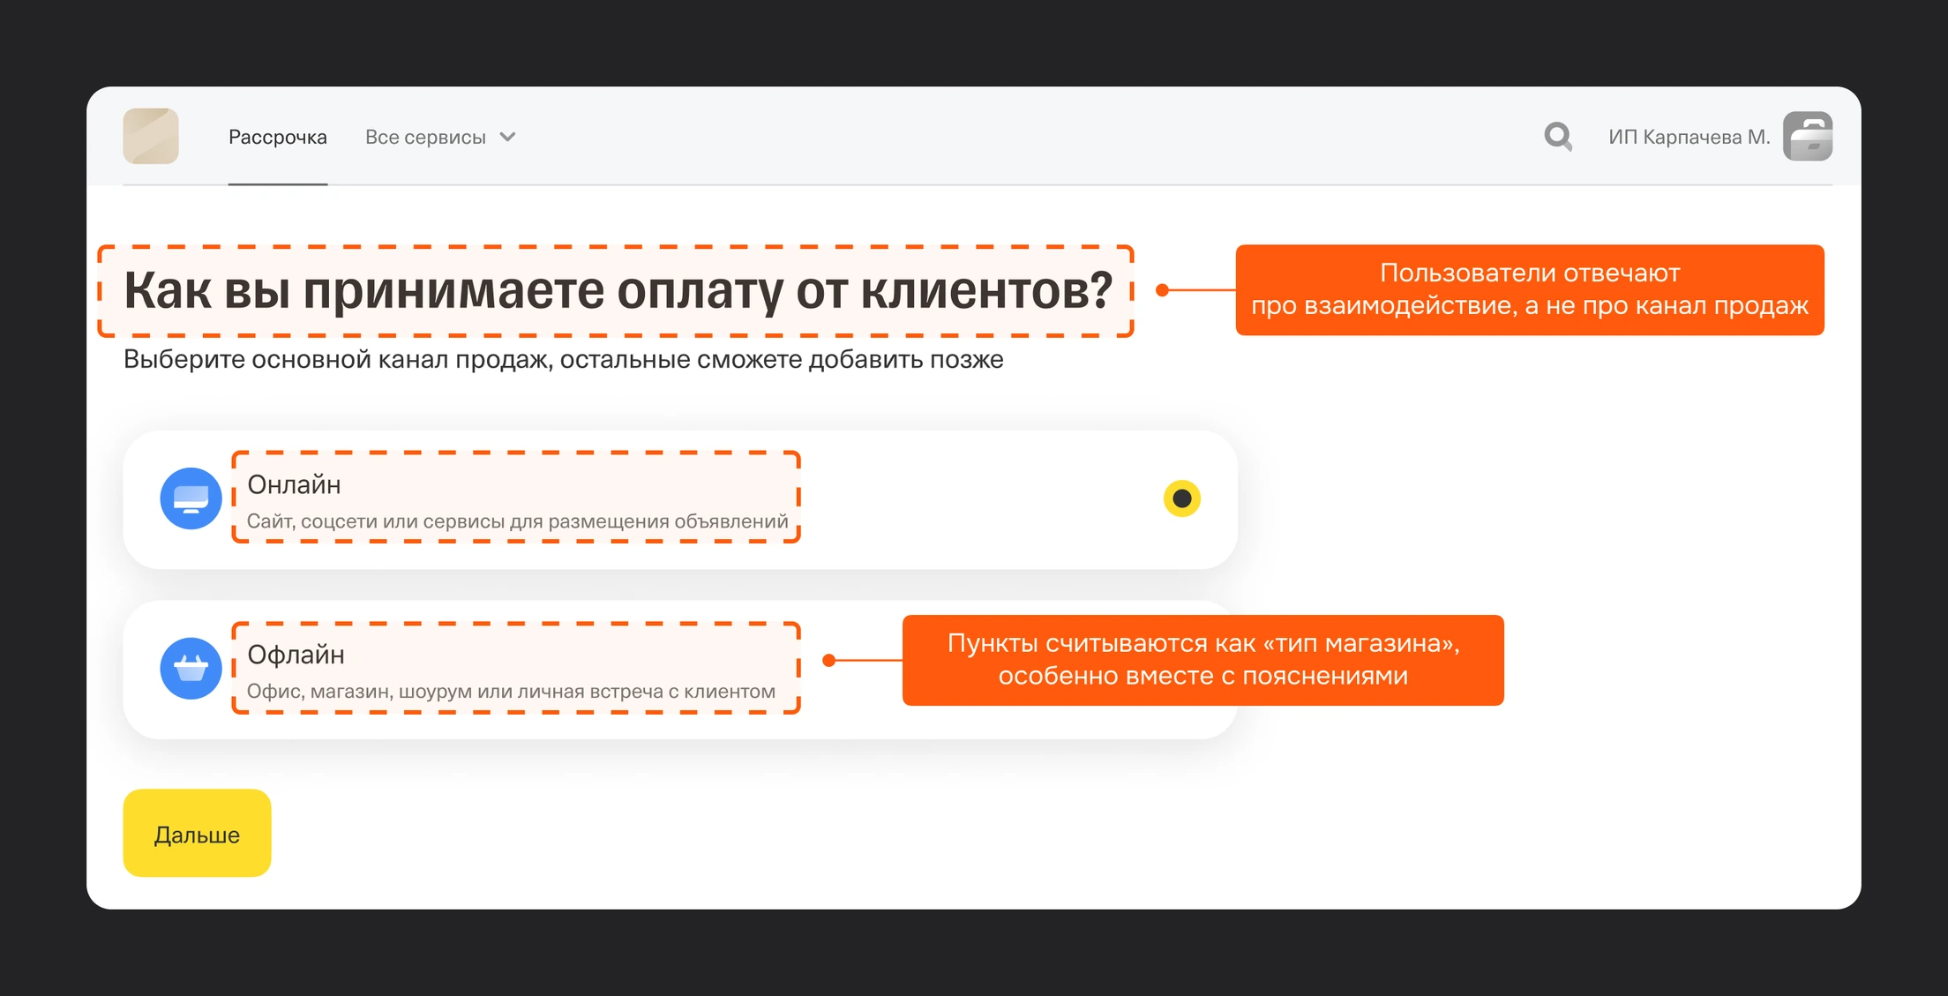Expand the Все сервисы dropdown chevron
This screenshot has width=1948, height=996.
[507, 137]
